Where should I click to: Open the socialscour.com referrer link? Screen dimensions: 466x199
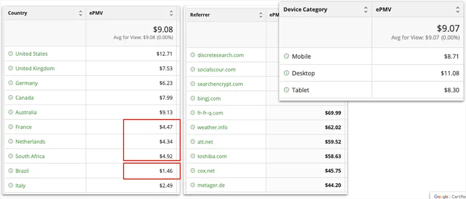216,69
